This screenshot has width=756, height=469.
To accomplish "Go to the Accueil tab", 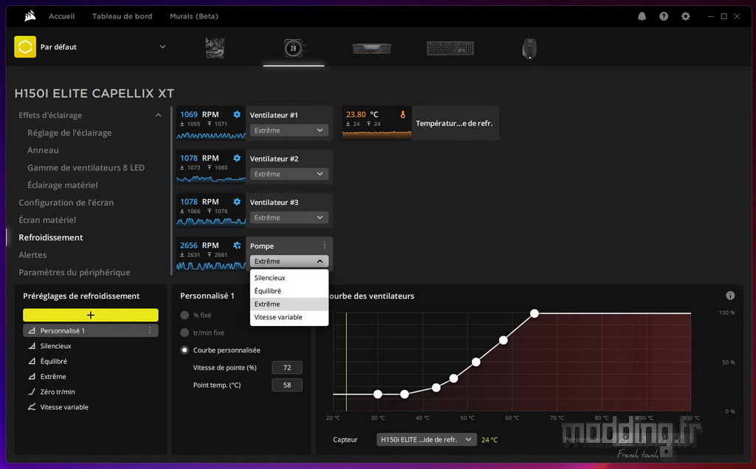I will coord(62,16).
